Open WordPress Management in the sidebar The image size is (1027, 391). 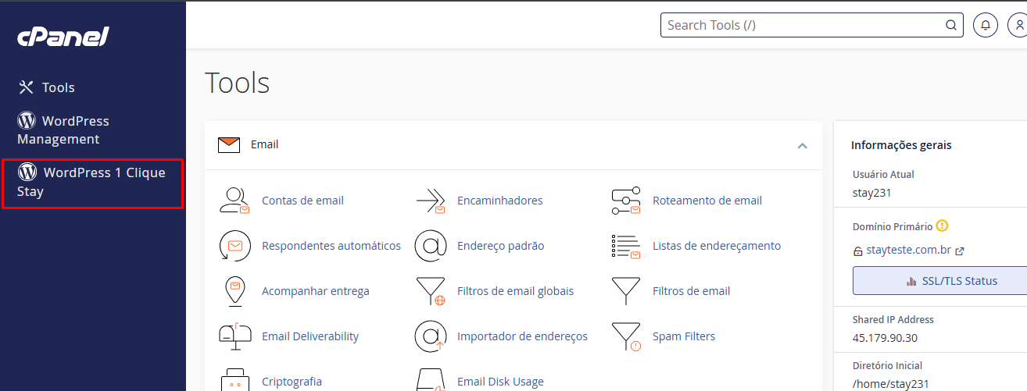pyautogui.click(x=63, y=130)
